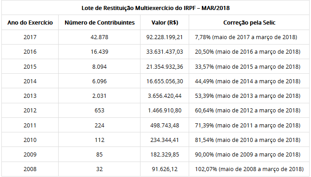Click the value 21.354.932,36

[165, 66]
